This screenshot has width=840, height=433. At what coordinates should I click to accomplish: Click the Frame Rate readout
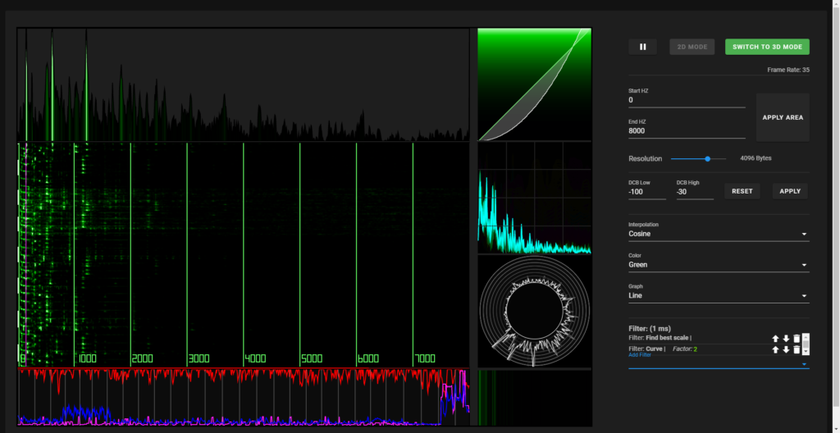click(788, 70)
